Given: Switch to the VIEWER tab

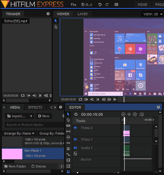Looking at the screenshot, I should click(x=63, y=14).
